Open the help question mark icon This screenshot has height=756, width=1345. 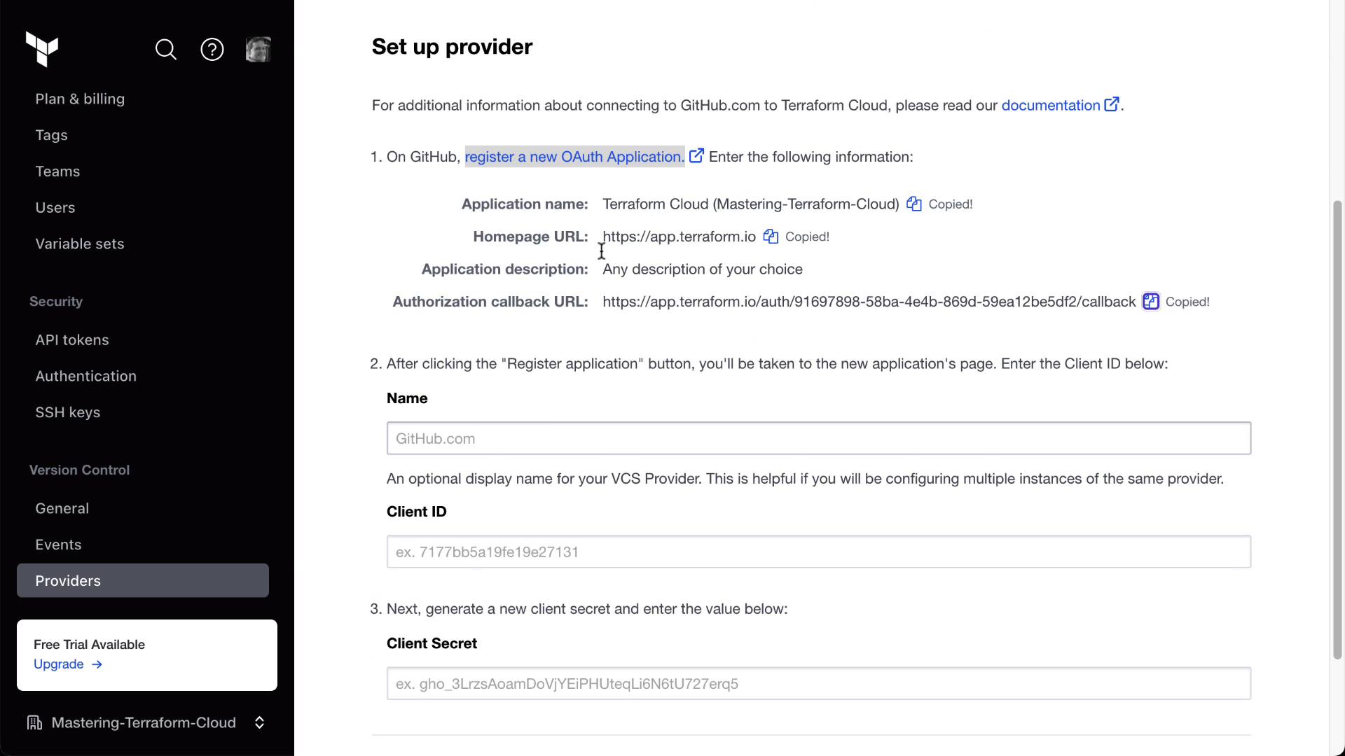(x=212, y=50)
